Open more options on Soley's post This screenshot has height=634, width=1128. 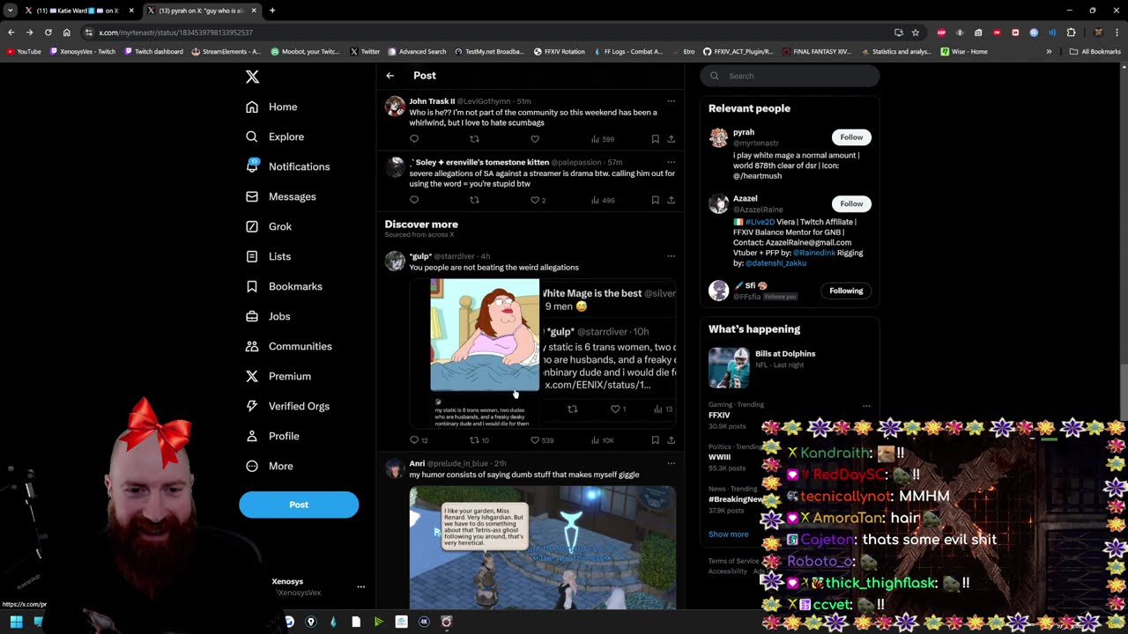click(x=671, y=162)
